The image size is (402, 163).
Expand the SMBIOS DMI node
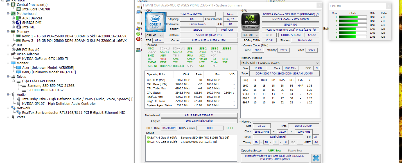point(13,22)
